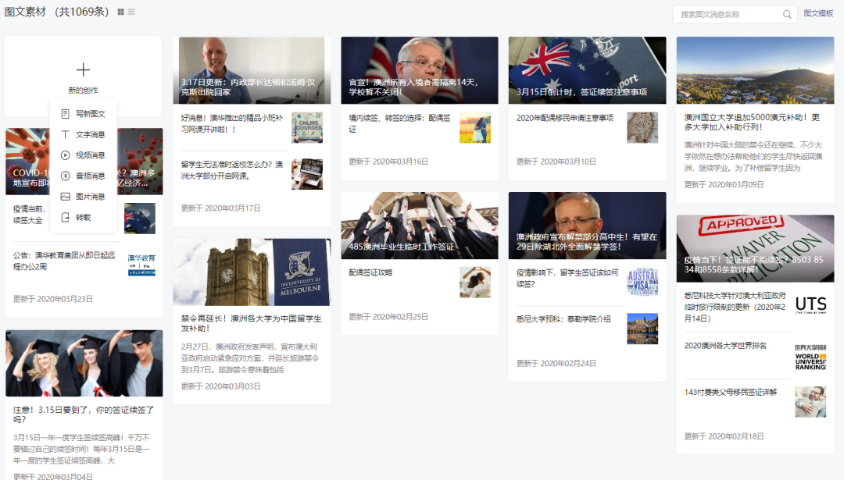Open article 澳洲国立大学追加5000澳元补助

click(x=752, y=122)
